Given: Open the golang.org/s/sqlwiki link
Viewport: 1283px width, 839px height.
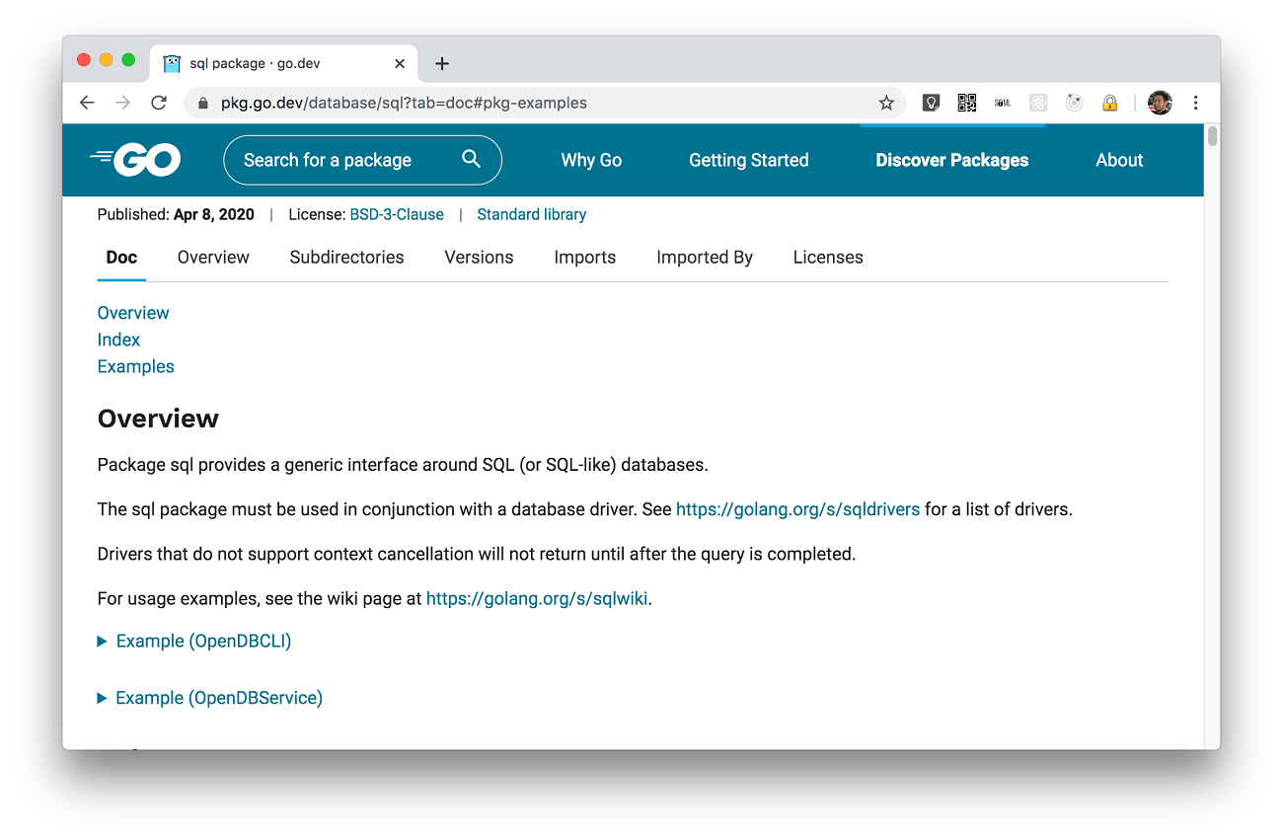Looking at the screenshot, I should pyautogui.click(x=537, y=598).
